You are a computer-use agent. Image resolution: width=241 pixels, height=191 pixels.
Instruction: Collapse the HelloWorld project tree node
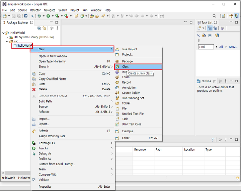click(3, 33)
